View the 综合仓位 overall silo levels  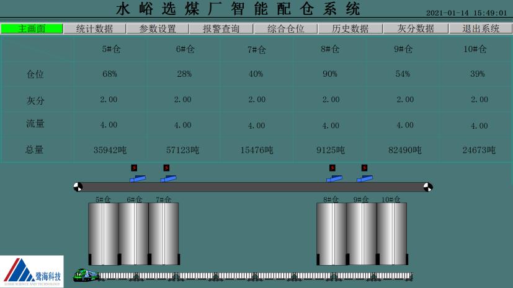(285, 28)
